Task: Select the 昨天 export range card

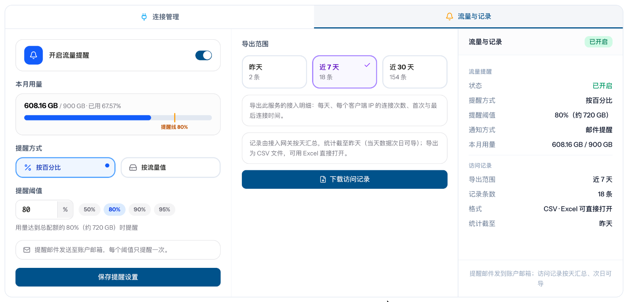Action: 274,72
